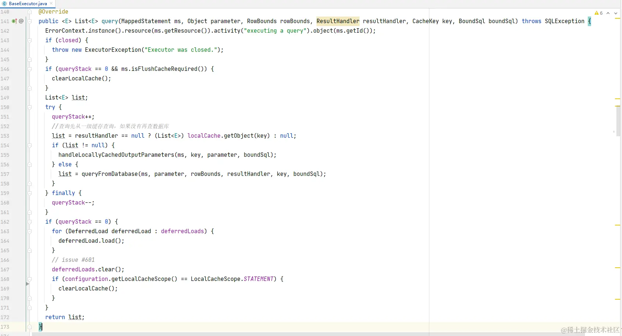Click localCache on line 153

point(204,136)
